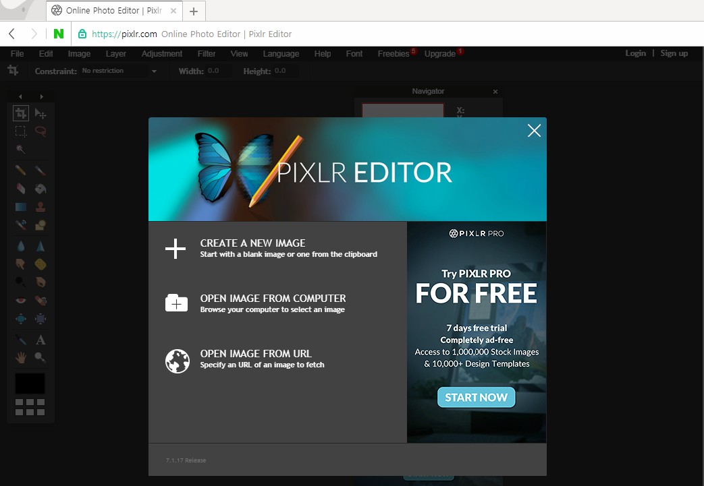Open the Freebies menu
This screenshot has height=486, width=704.
[394, 54]
